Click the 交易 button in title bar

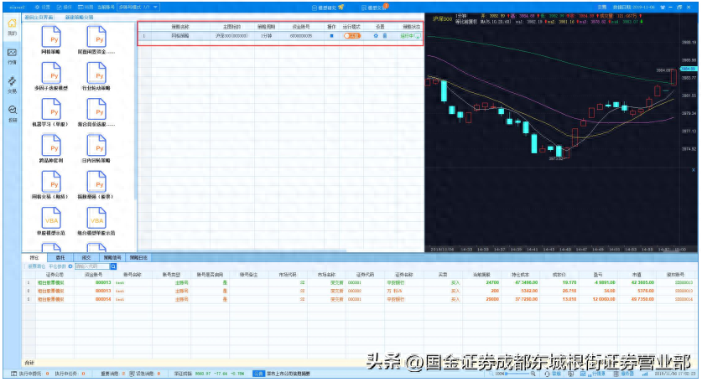pyautogui.click(x=602, y=8)
